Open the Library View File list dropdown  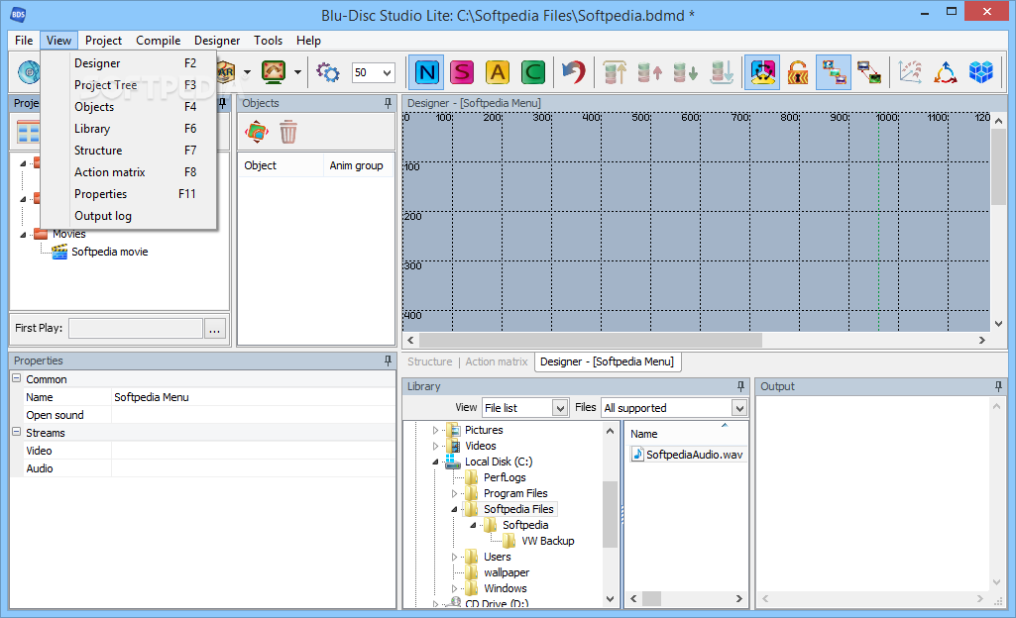(x=560, y=408)
